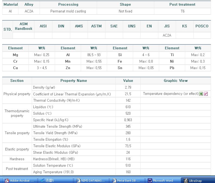
Task: Click the density value 2,79
Action: (x=128, y=88)
